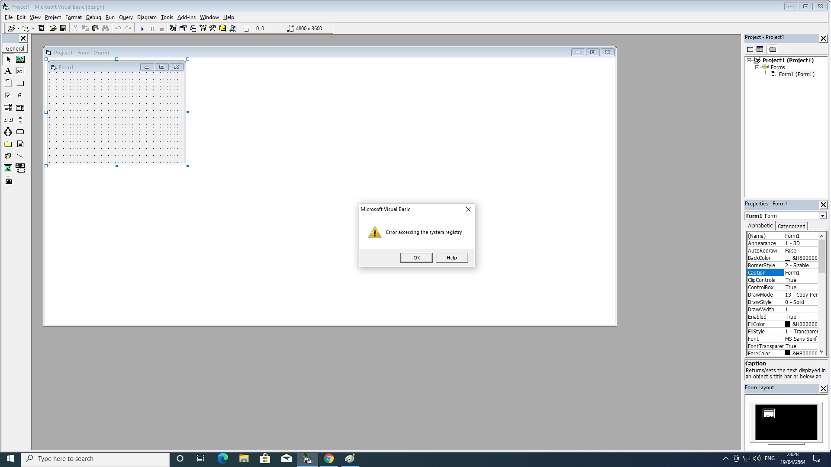Select the FileListBox control tool

point(20,144)
